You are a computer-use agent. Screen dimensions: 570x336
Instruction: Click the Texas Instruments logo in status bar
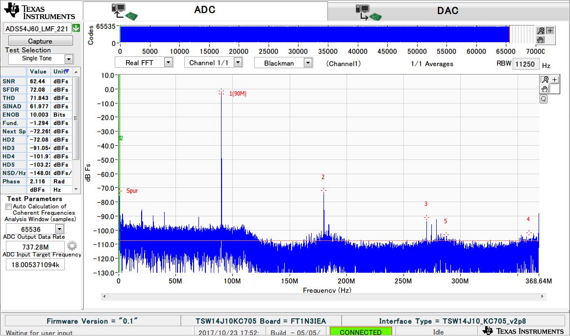[x=523, y=331]
